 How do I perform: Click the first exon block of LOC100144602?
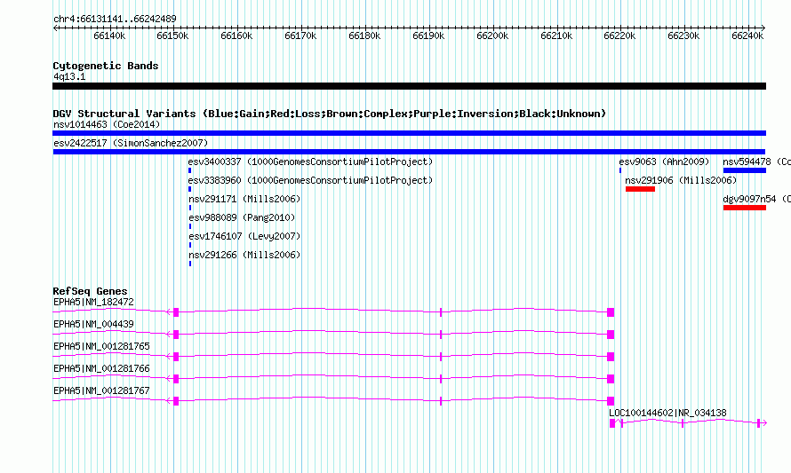click(x=612, y=423)
